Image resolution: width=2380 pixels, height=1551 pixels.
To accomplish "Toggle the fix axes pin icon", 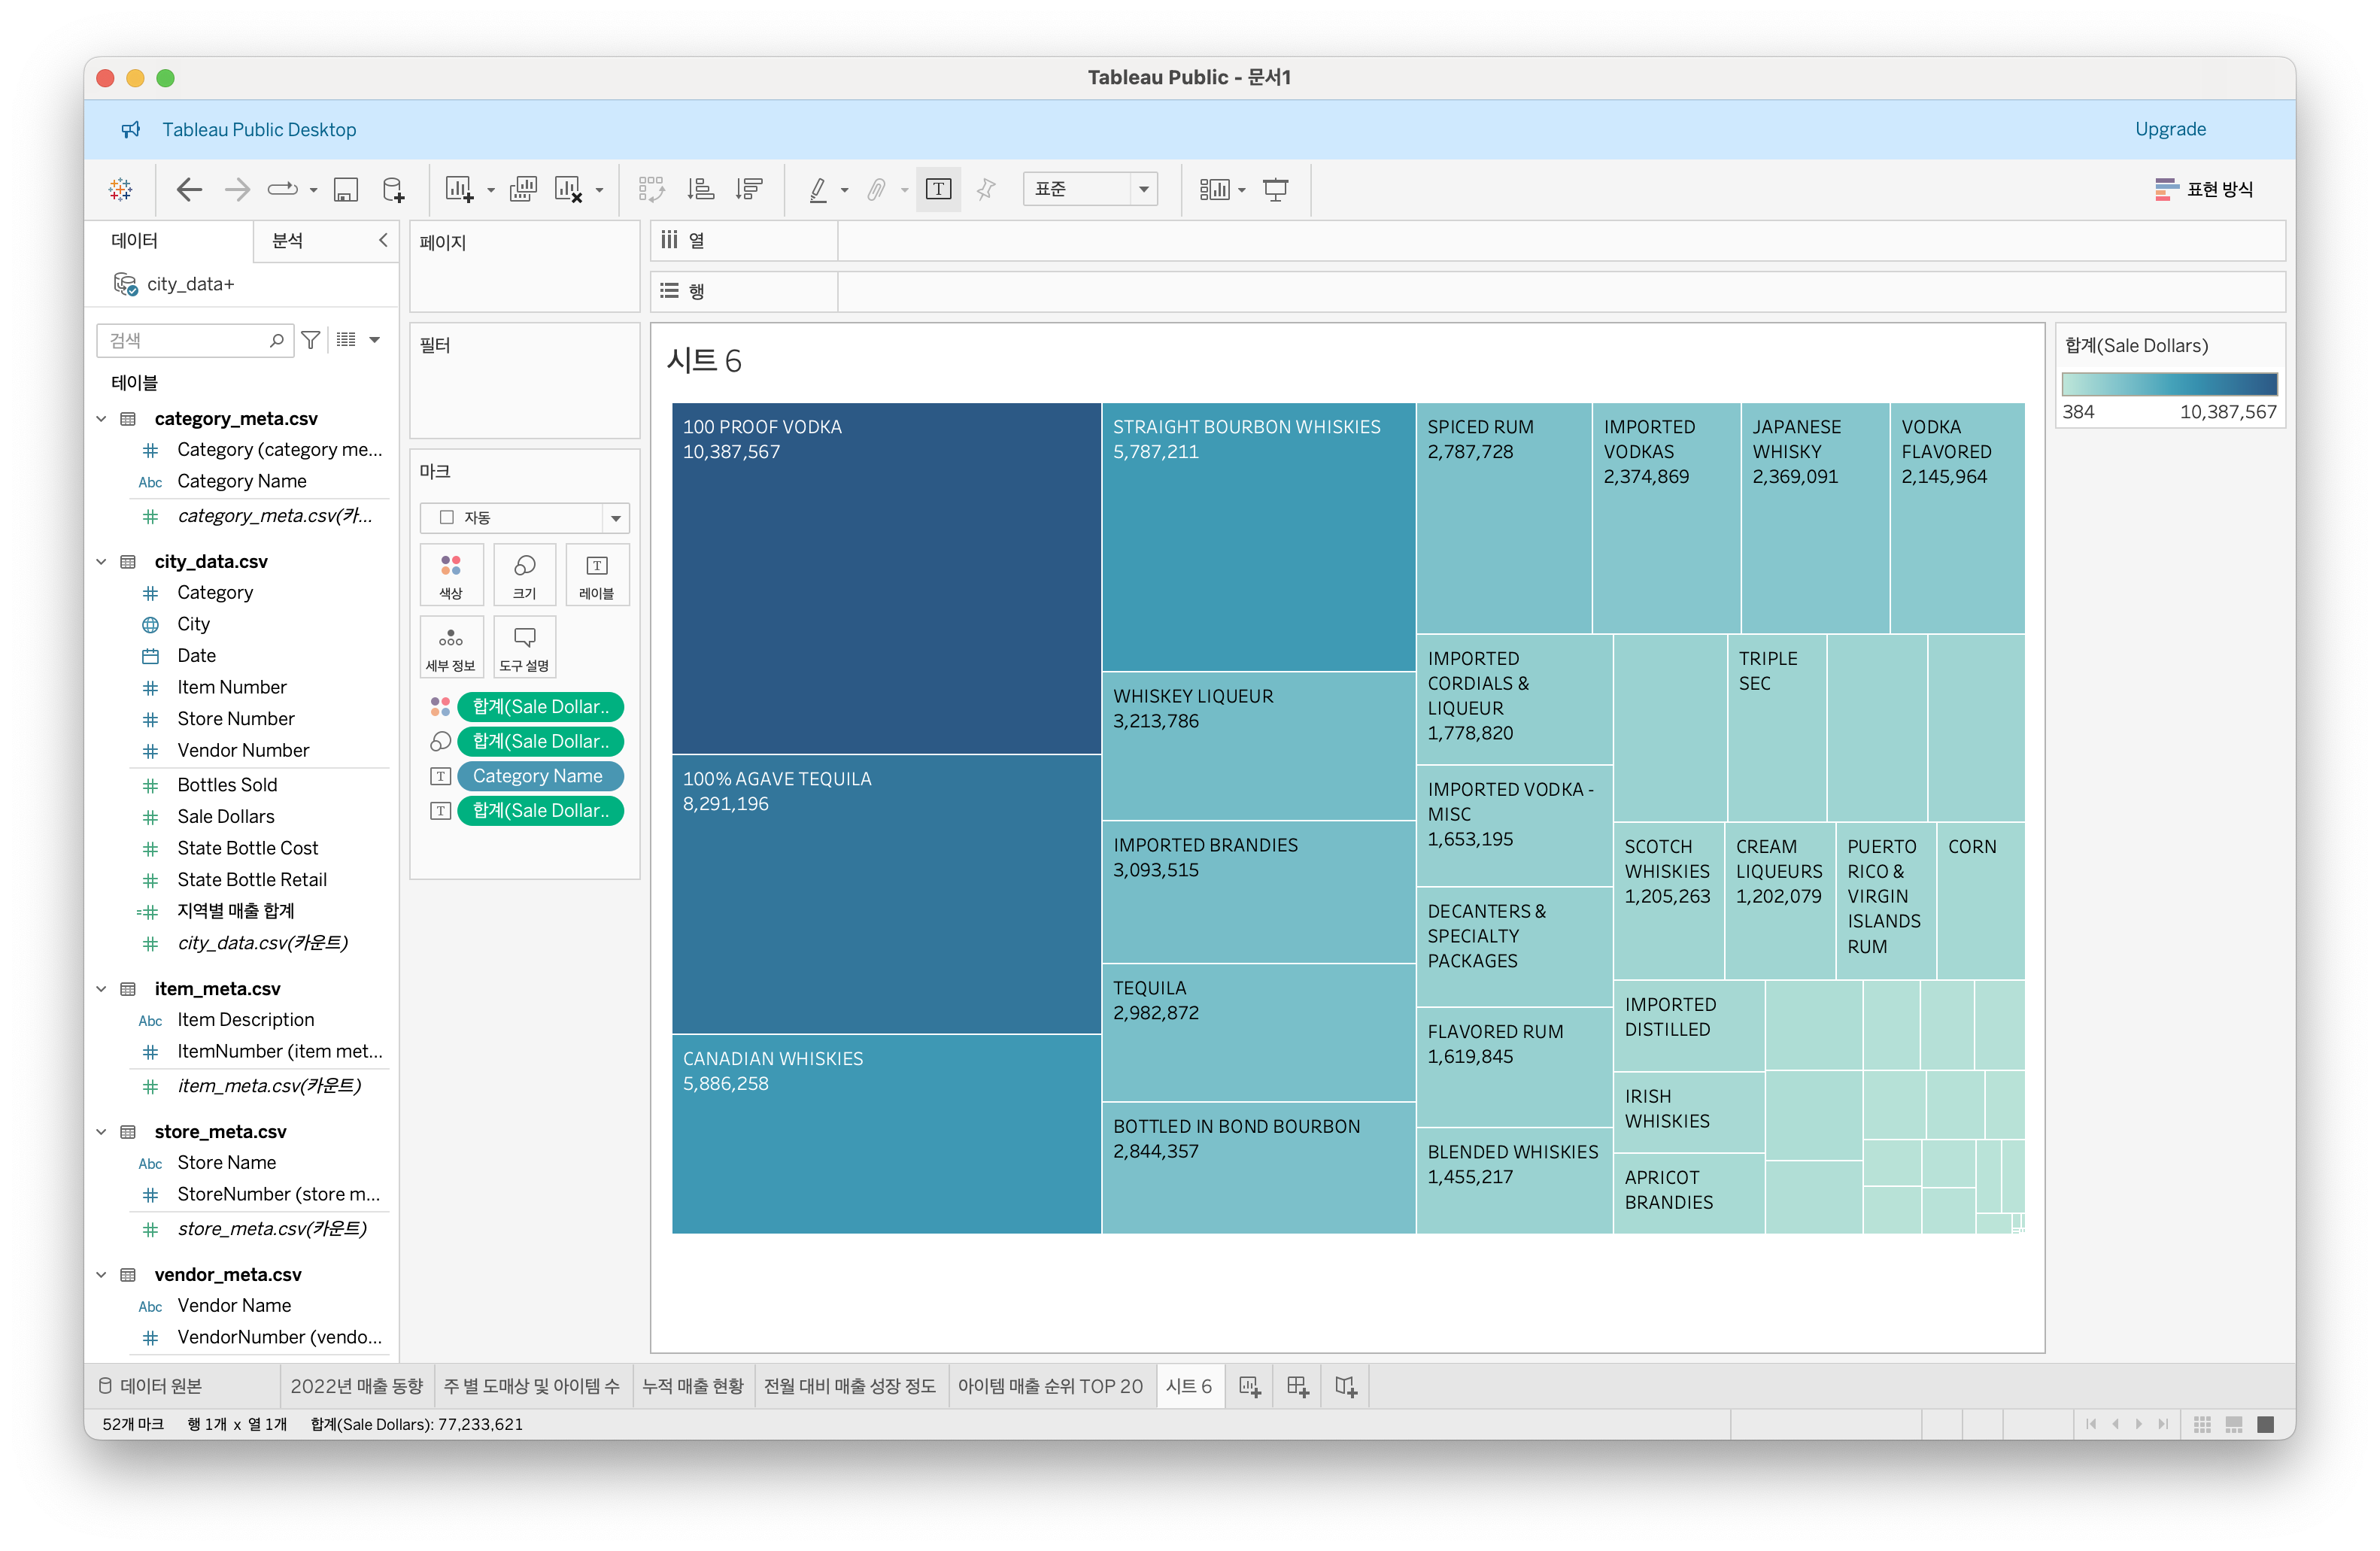I will click(986, 189).
